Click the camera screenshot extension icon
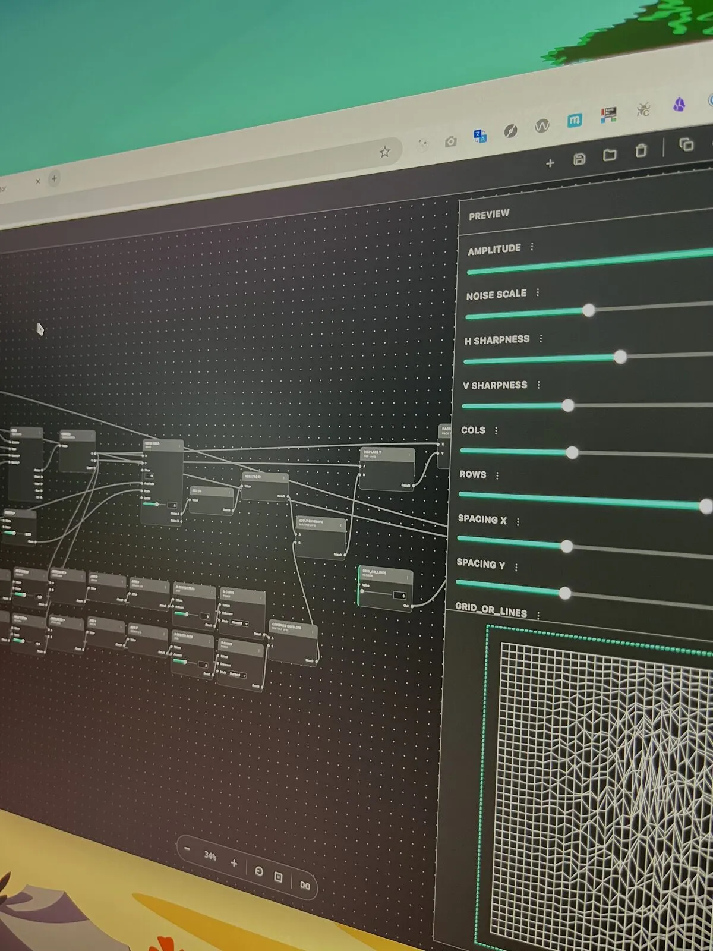The height and width of the screenshot is (951, 713). click(x=450, y=141)
